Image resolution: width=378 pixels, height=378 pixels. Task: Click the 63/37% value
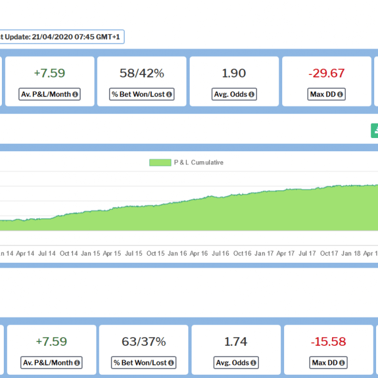click(x=144, y=341)
